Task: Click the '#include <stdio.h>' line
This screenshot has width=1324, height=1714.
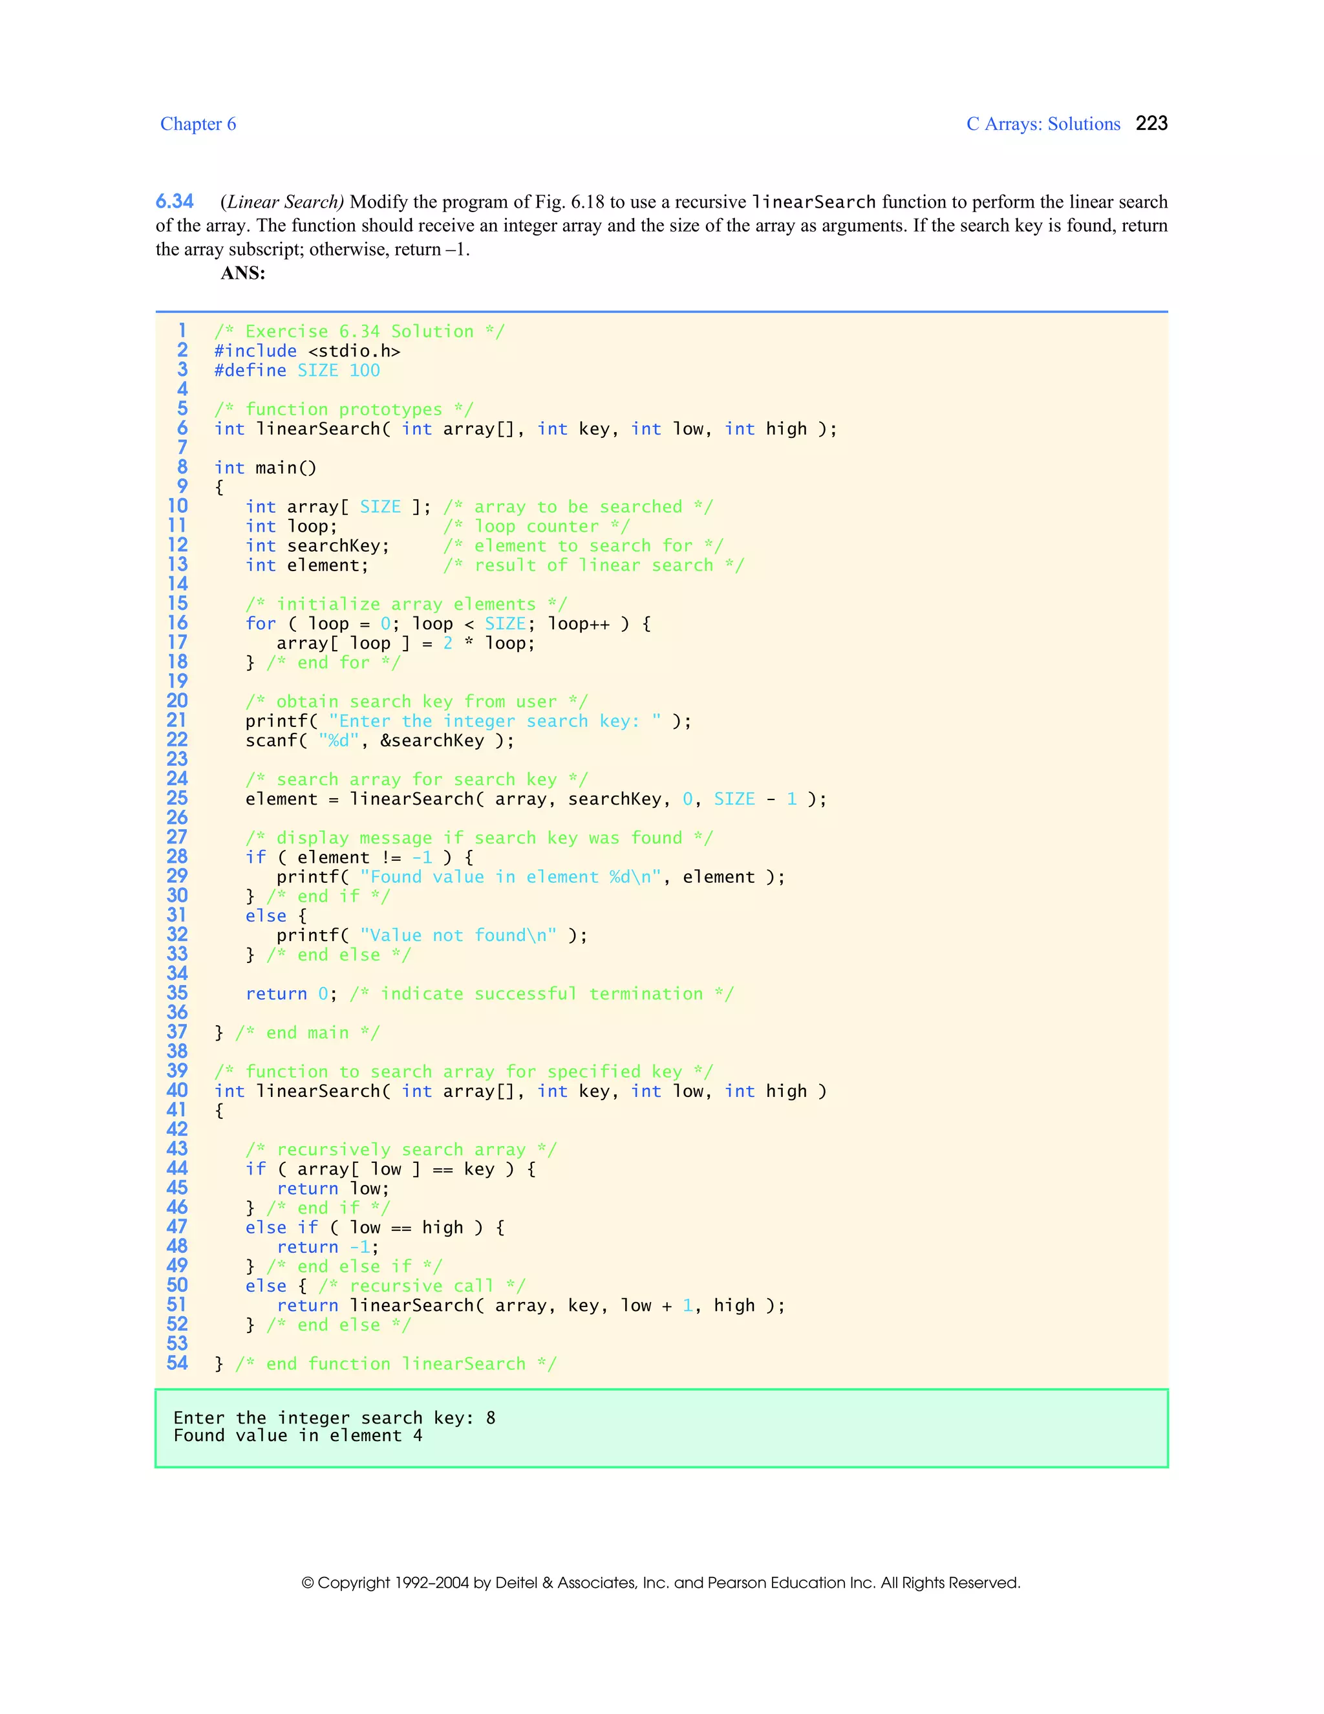Action: (x=306, y=351)
